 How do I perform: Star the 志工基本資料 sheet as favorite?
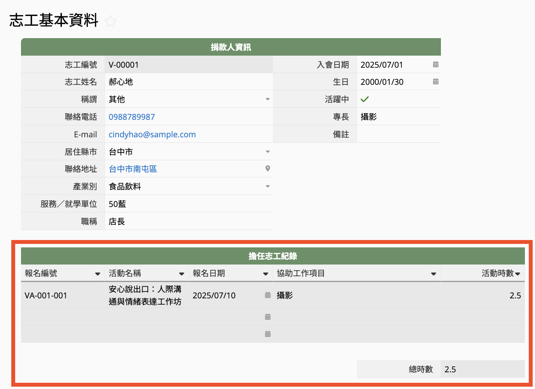111,21
